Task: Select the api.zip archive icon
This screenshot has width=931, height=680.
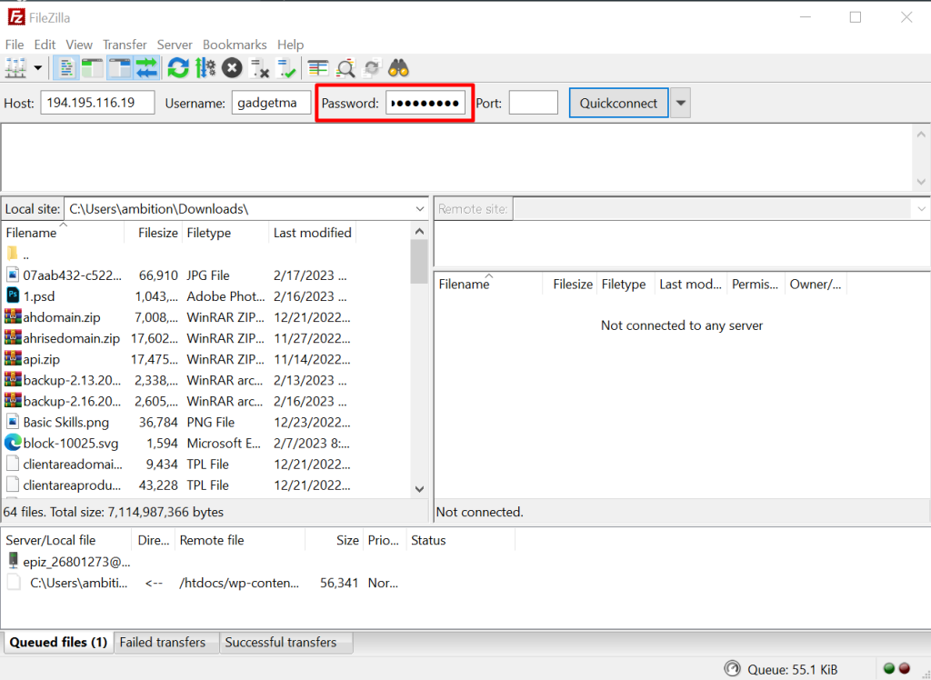Action: point(13,359)
